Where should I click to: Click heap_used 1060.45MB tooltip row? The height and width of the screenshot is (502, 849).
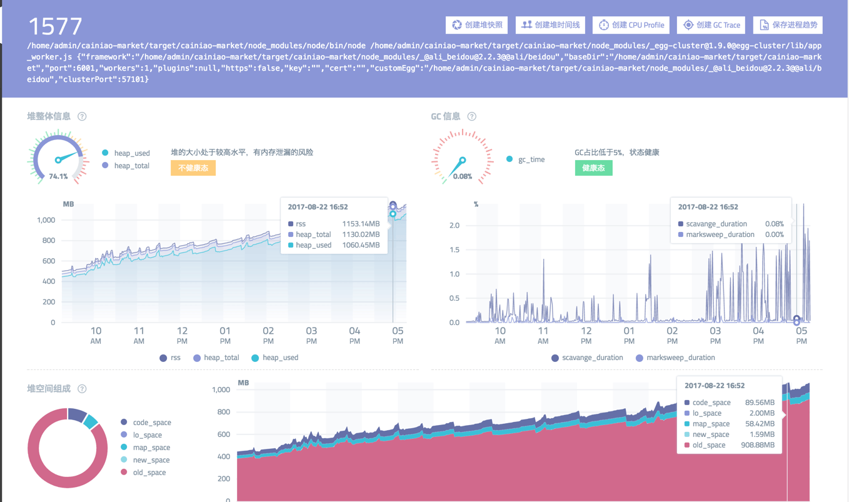tap(334, 245)
